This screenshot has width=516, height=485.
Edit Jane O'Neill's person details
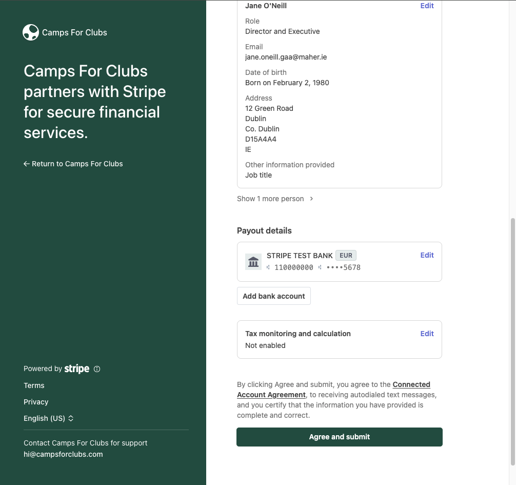(x=427, y=6)
